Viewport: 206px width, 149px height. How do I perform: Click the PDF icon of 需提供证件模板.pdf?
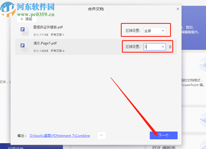click(25, 31)
